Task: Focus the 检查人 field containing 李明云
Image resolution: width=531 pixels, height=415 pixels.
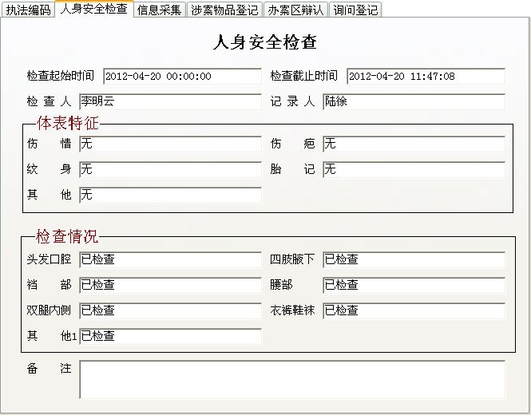Action: pos(170,101)
